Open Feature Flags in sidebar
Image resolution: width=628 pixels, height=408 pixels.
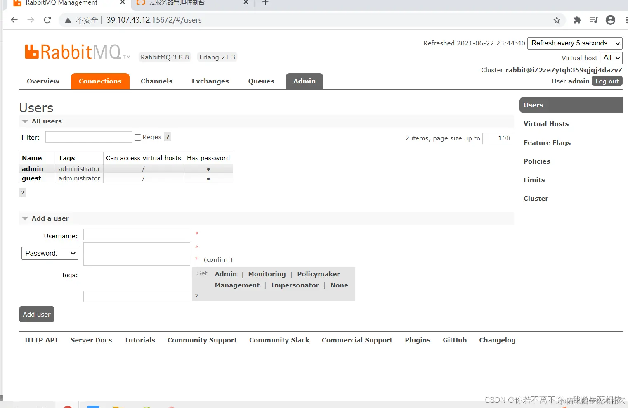pos(547,143)
